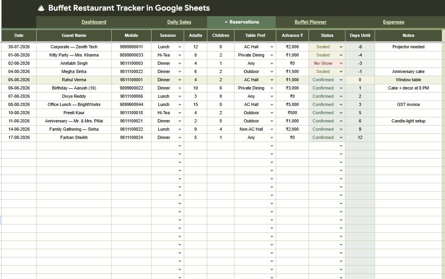This screenshot has width=445, height=279.
Task: Expand Table Pref dropdown for Anniversary — Mr. & Mrs. Pillai
Action: [271, 121]
